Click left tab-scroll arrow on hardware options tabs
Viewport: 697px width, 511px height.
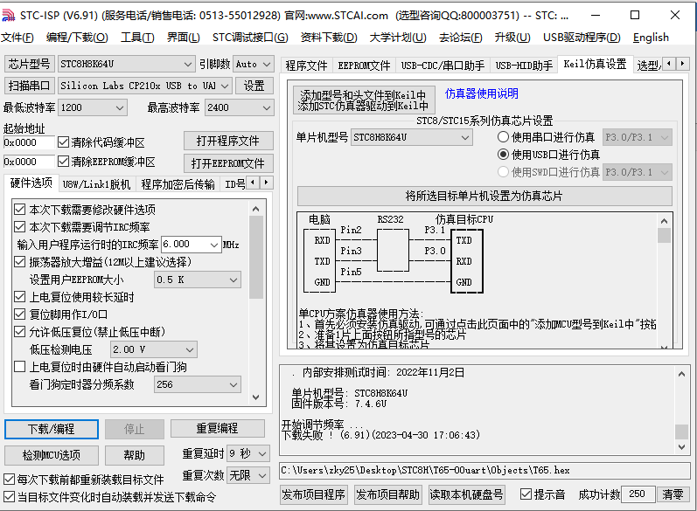pyautogui.click(x=253, y=183)
